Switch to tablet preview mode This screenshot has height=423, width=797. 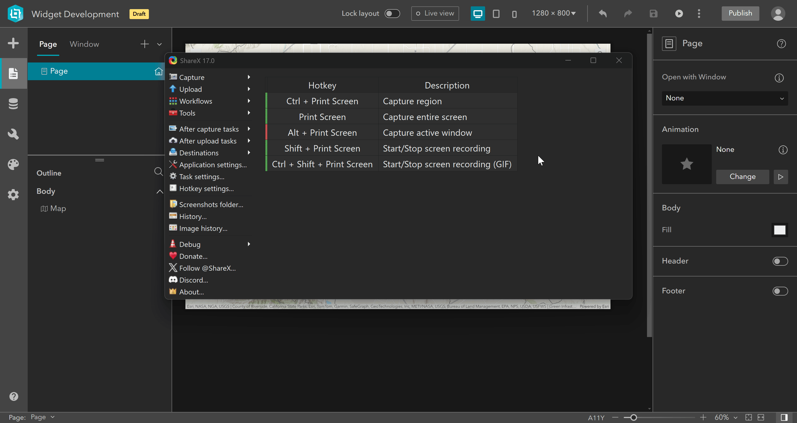tap(496, 13)
